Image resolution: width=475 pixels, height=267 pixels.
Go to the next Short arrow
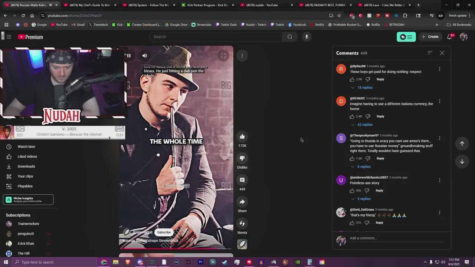462,161
